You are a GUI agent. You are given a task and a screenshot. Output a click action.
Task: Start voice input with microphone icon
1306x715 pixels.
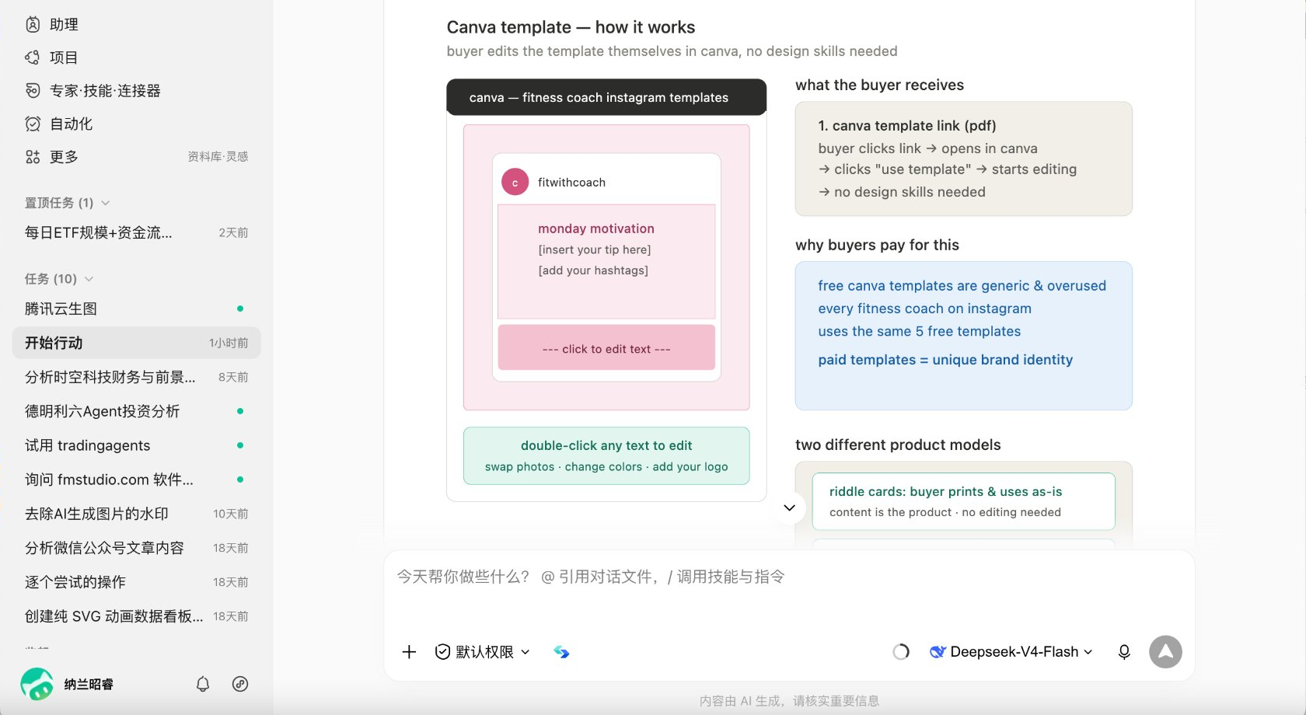click(x=1124, y=652)
